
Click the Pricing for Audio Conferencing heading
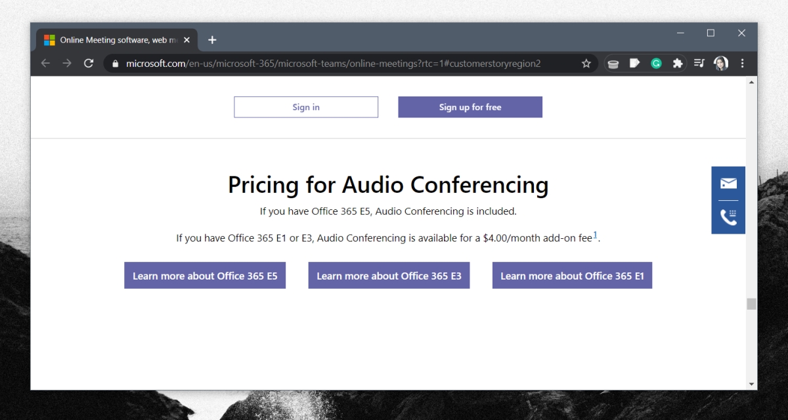(388, 184)
